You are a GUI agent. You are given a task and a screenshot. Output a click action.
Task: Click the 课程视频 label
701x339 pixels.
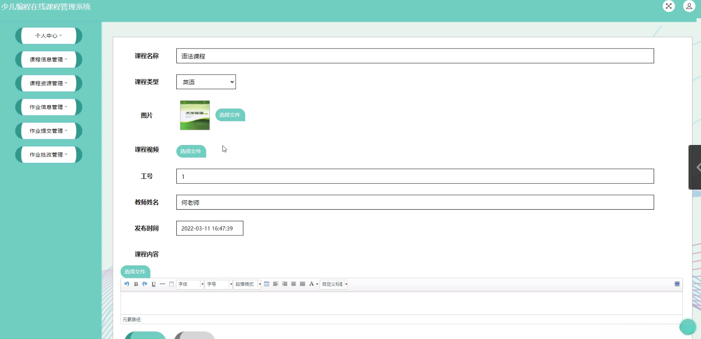[x=147, y=149]
